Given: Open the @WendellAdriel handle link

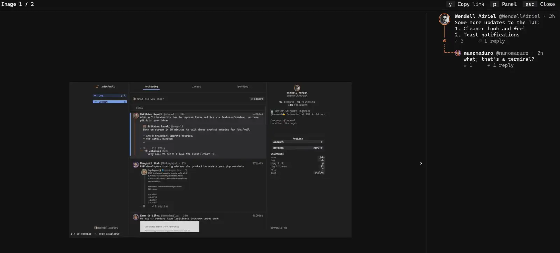Looking at the screenshot, I should pyautogui.click(x=519, y=16).
